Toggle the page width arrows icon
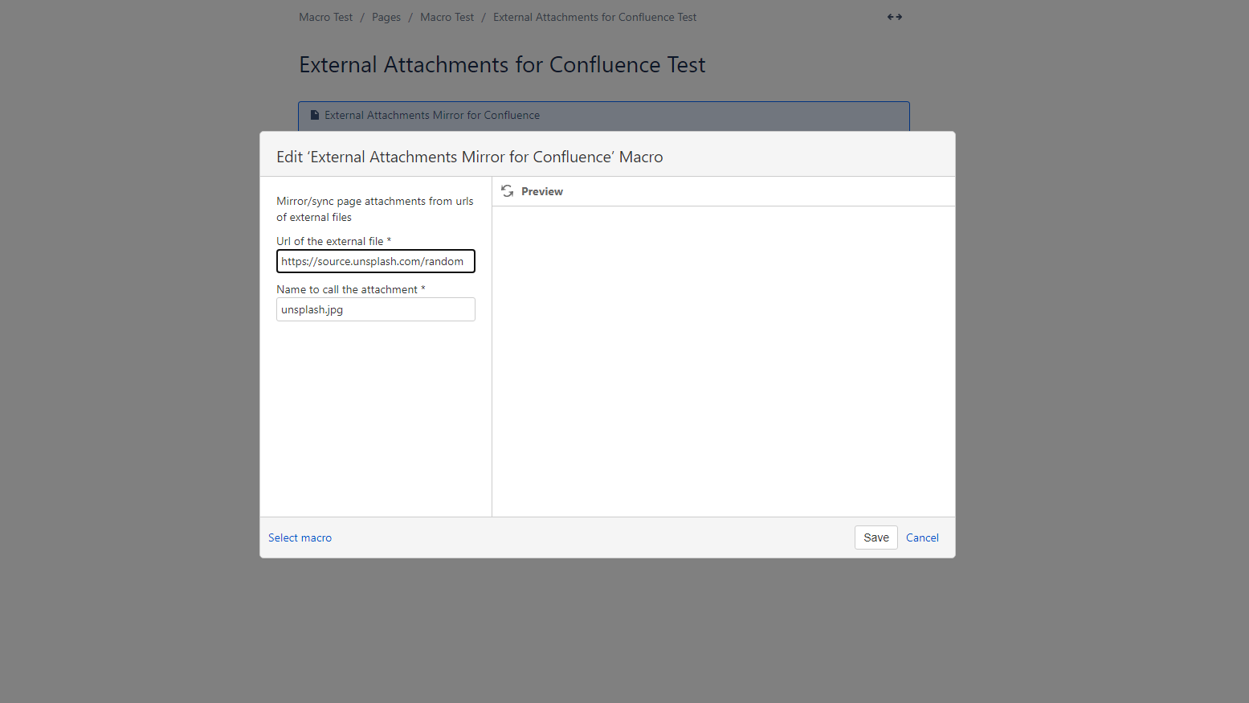This screenshot has height=703, width=1249. [x=894, y=17]
